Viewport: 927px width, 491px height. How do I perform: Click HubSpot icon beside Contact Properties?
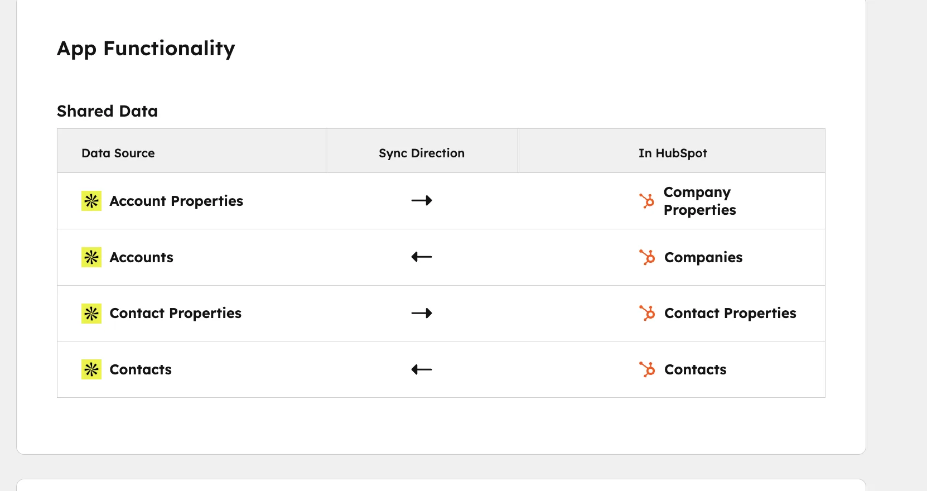click(x=647, y=313)
